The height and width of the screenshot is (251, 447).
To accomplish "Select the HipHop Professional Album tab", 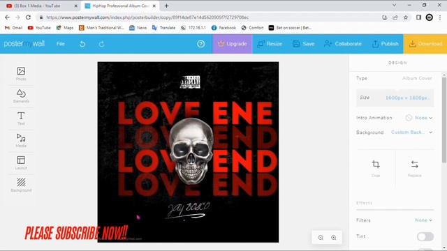I will [x=120, y=6].
